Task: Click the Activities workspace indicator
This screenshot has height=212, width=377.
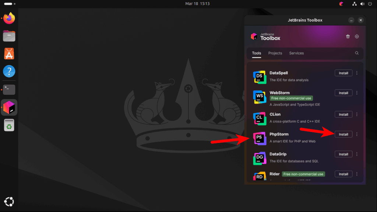Action: click(10, 4)
